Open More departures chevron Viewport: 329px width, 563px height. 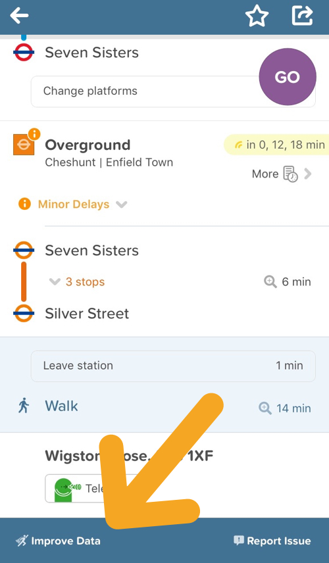tap(308, 174)
